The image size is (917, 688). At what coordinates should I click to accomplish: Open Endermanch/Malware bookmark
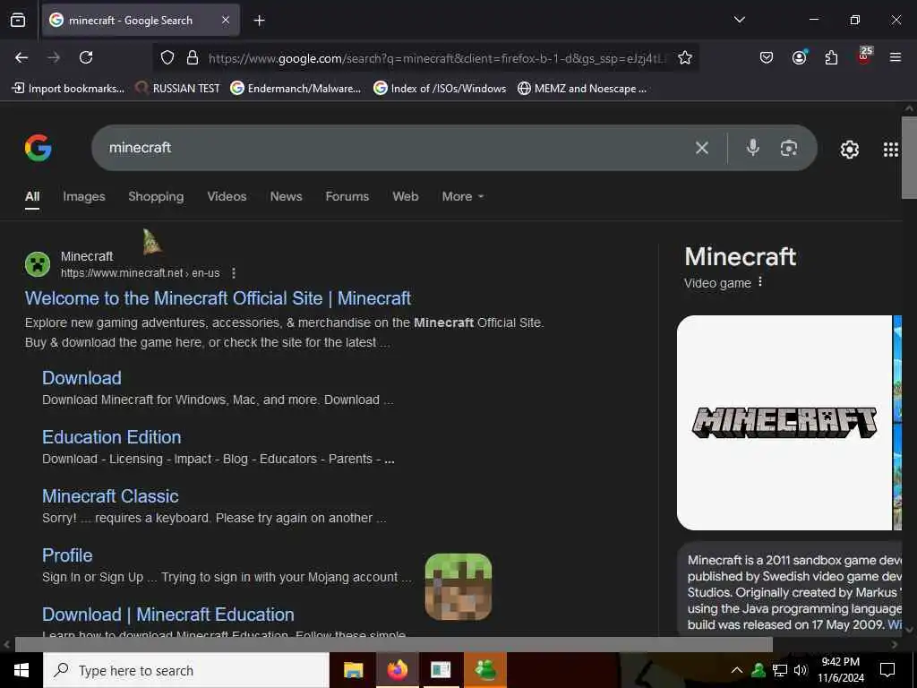tap(296, 89)
